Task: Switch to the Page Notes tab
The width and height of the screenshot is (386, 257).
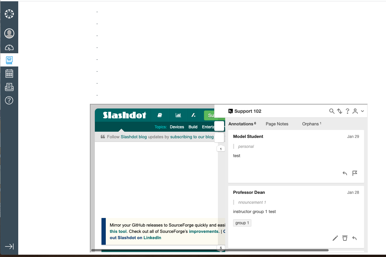Action: [x=277, y=124]
